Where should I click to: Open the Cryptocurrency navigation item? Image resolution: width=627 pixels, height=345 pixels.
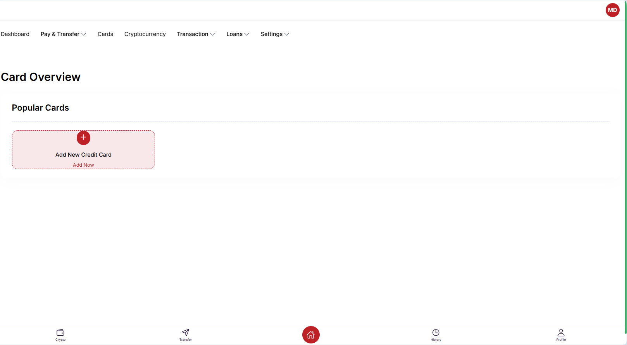coord(145,34)
